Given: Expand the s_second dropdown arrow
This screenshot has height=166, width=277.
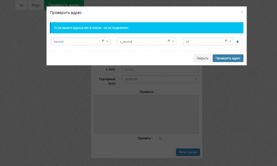Looking at the screenshot, I should click(x=173, y=41).
